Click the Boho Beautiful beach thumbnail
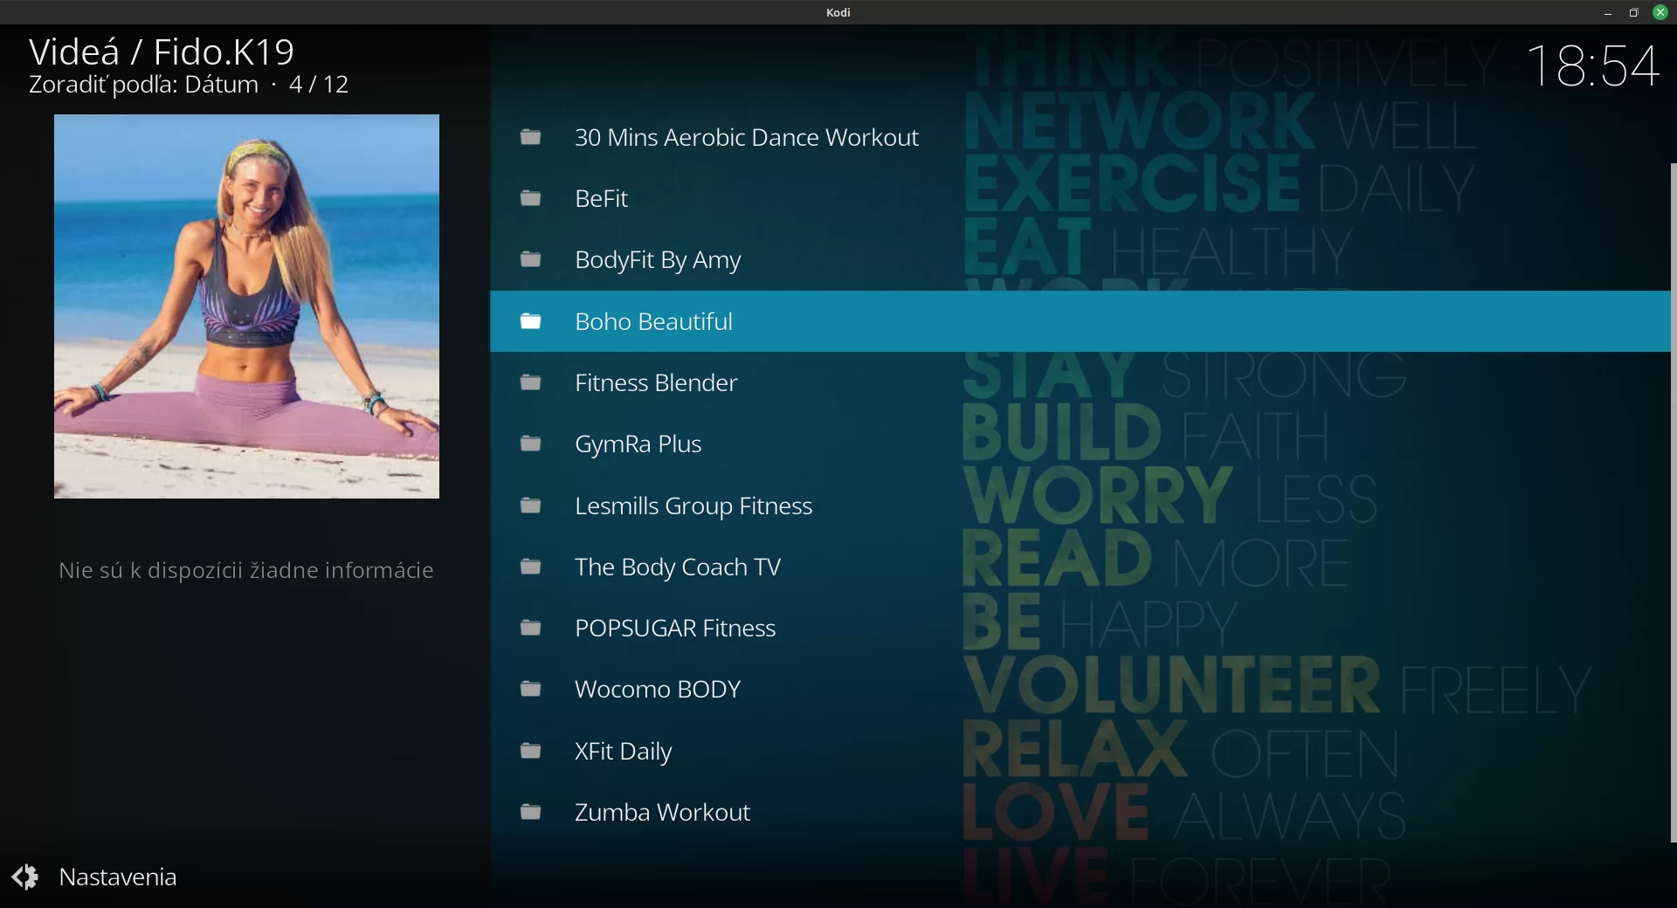Image resolution: width=1677 pixels, height=908 pixels. point(246,306)
